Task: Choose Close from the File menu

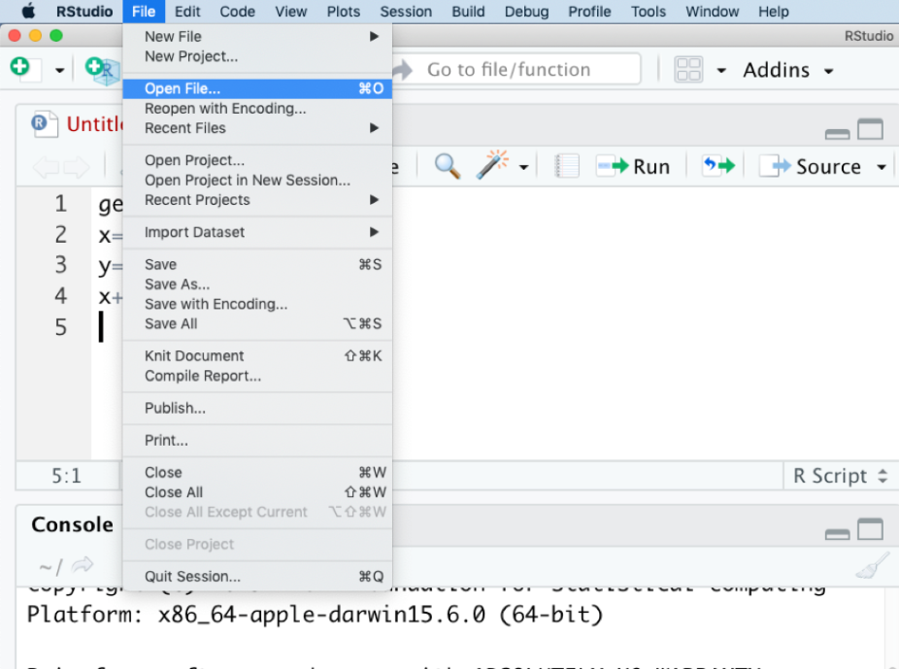Action: [x=257, y=472]
